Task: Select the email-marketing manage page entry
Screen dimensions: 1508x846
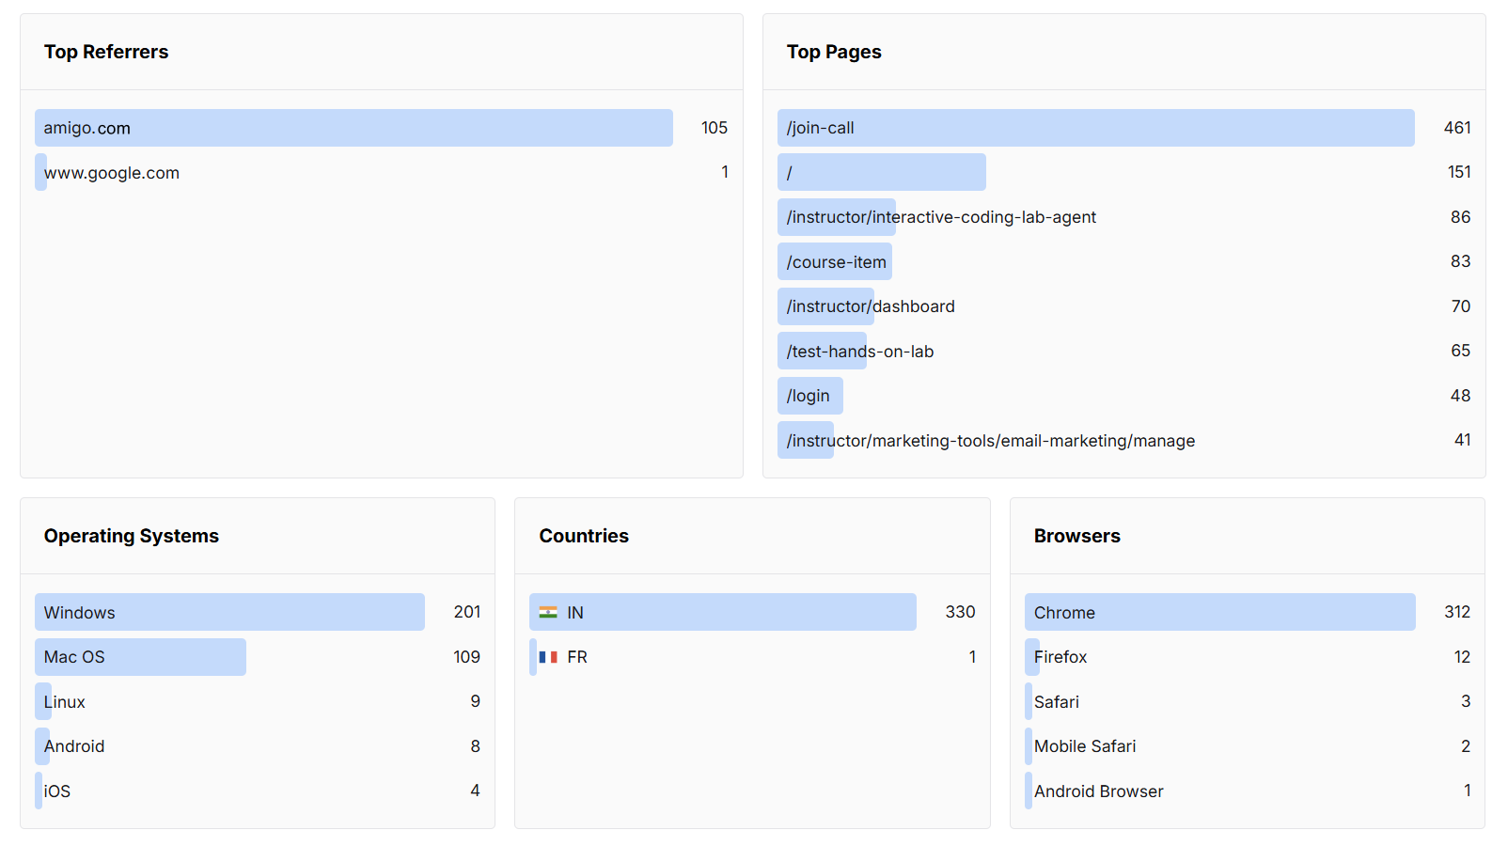Action: click(987, 440)
